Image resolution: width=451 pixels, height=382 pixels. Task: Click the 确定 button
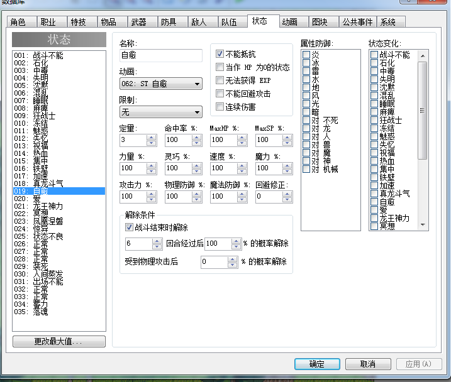click(317, 364)
